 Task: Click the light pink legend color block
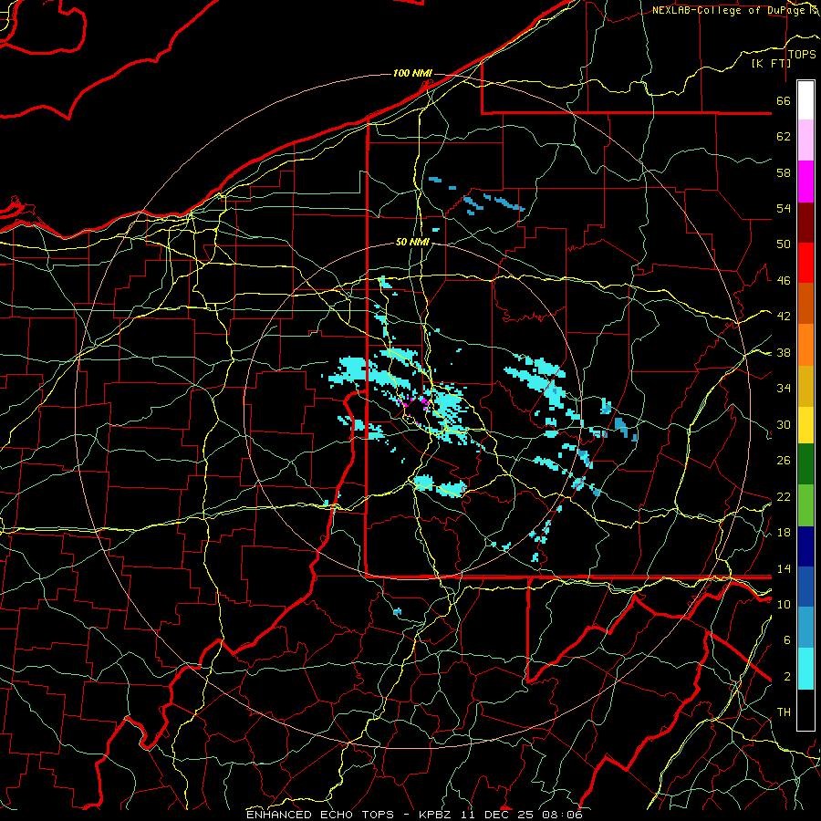click(805, 140)
